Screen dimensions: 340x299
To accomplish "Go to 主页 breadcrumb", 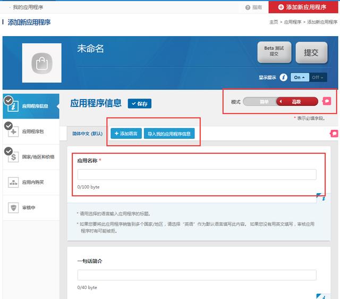I will pyautogui.click(x=274, y=22).
